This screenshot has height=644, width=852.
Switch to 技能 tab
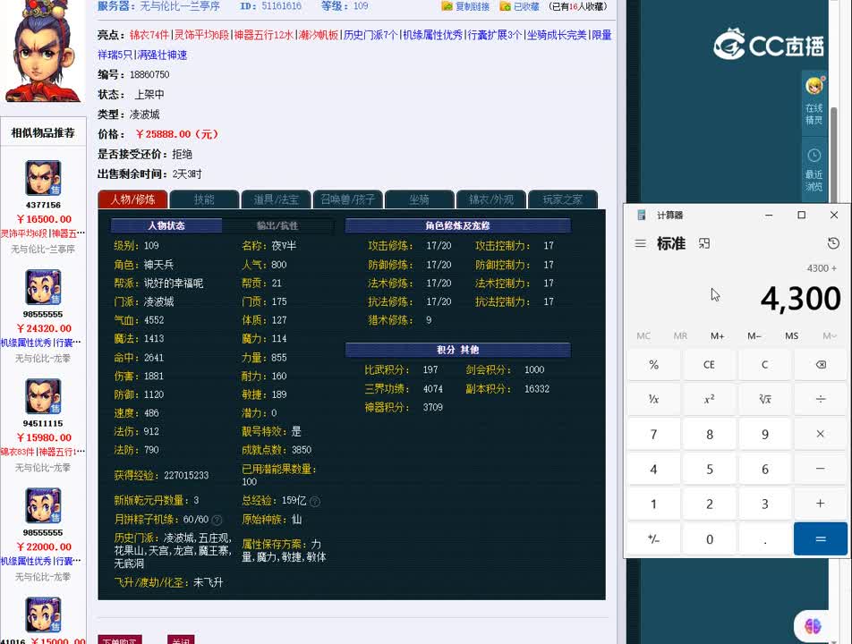click(x=204, y=199)
